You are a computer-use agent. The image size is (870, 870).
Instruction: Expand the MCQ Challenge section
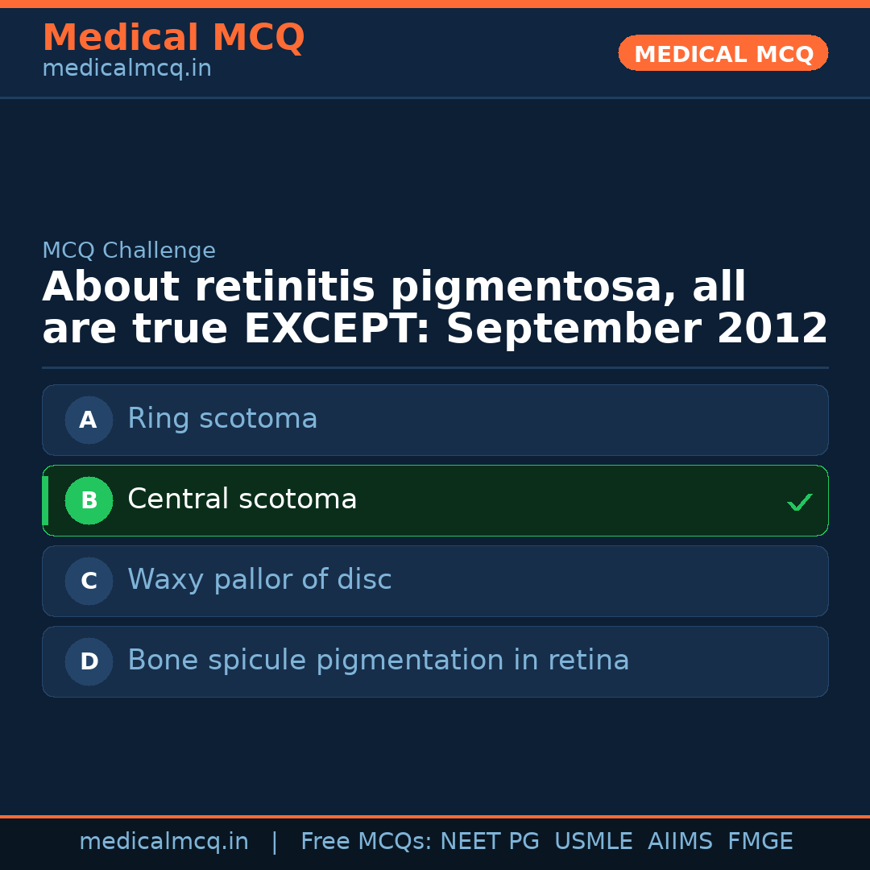(x=128, y=251)
